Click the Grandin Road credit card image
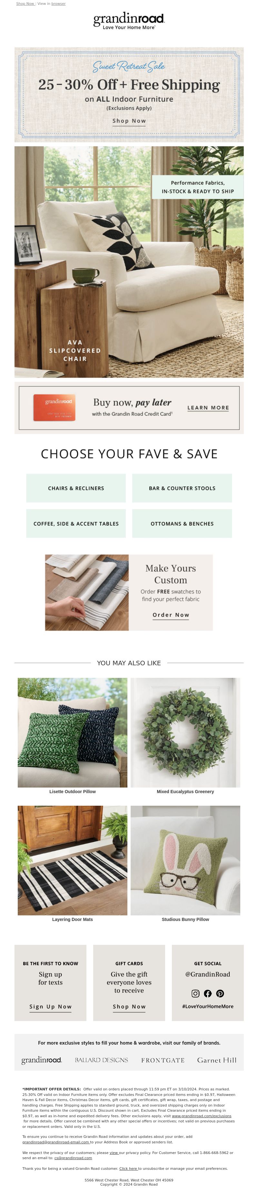This screenshot has width=258, height=1195. [x=54, y=407]
